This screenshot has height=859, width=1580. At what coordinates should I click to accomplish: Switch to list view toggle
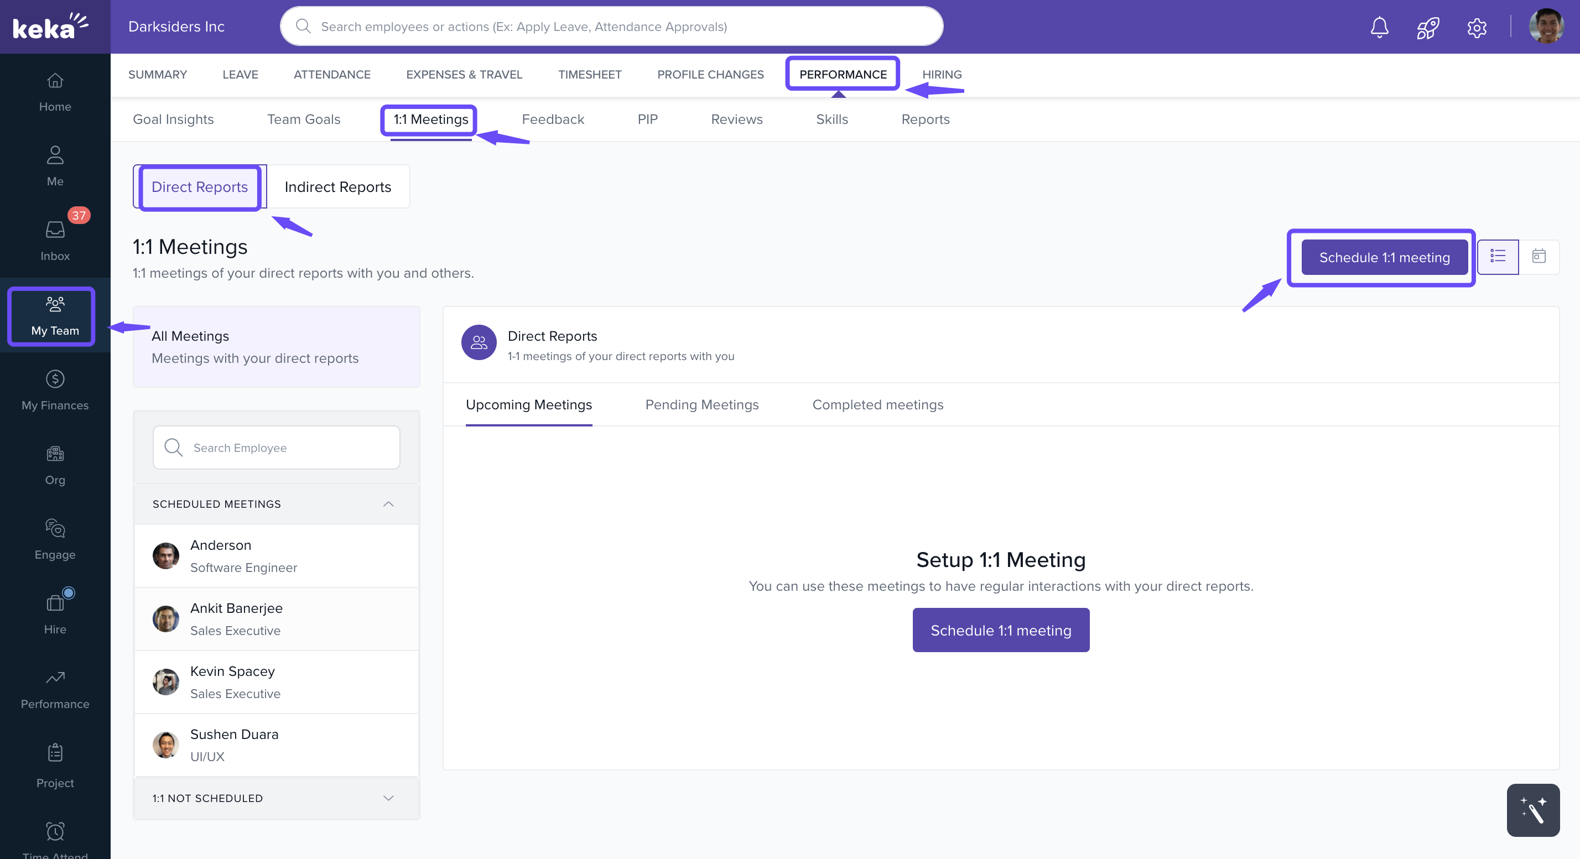click(1497, 257)
